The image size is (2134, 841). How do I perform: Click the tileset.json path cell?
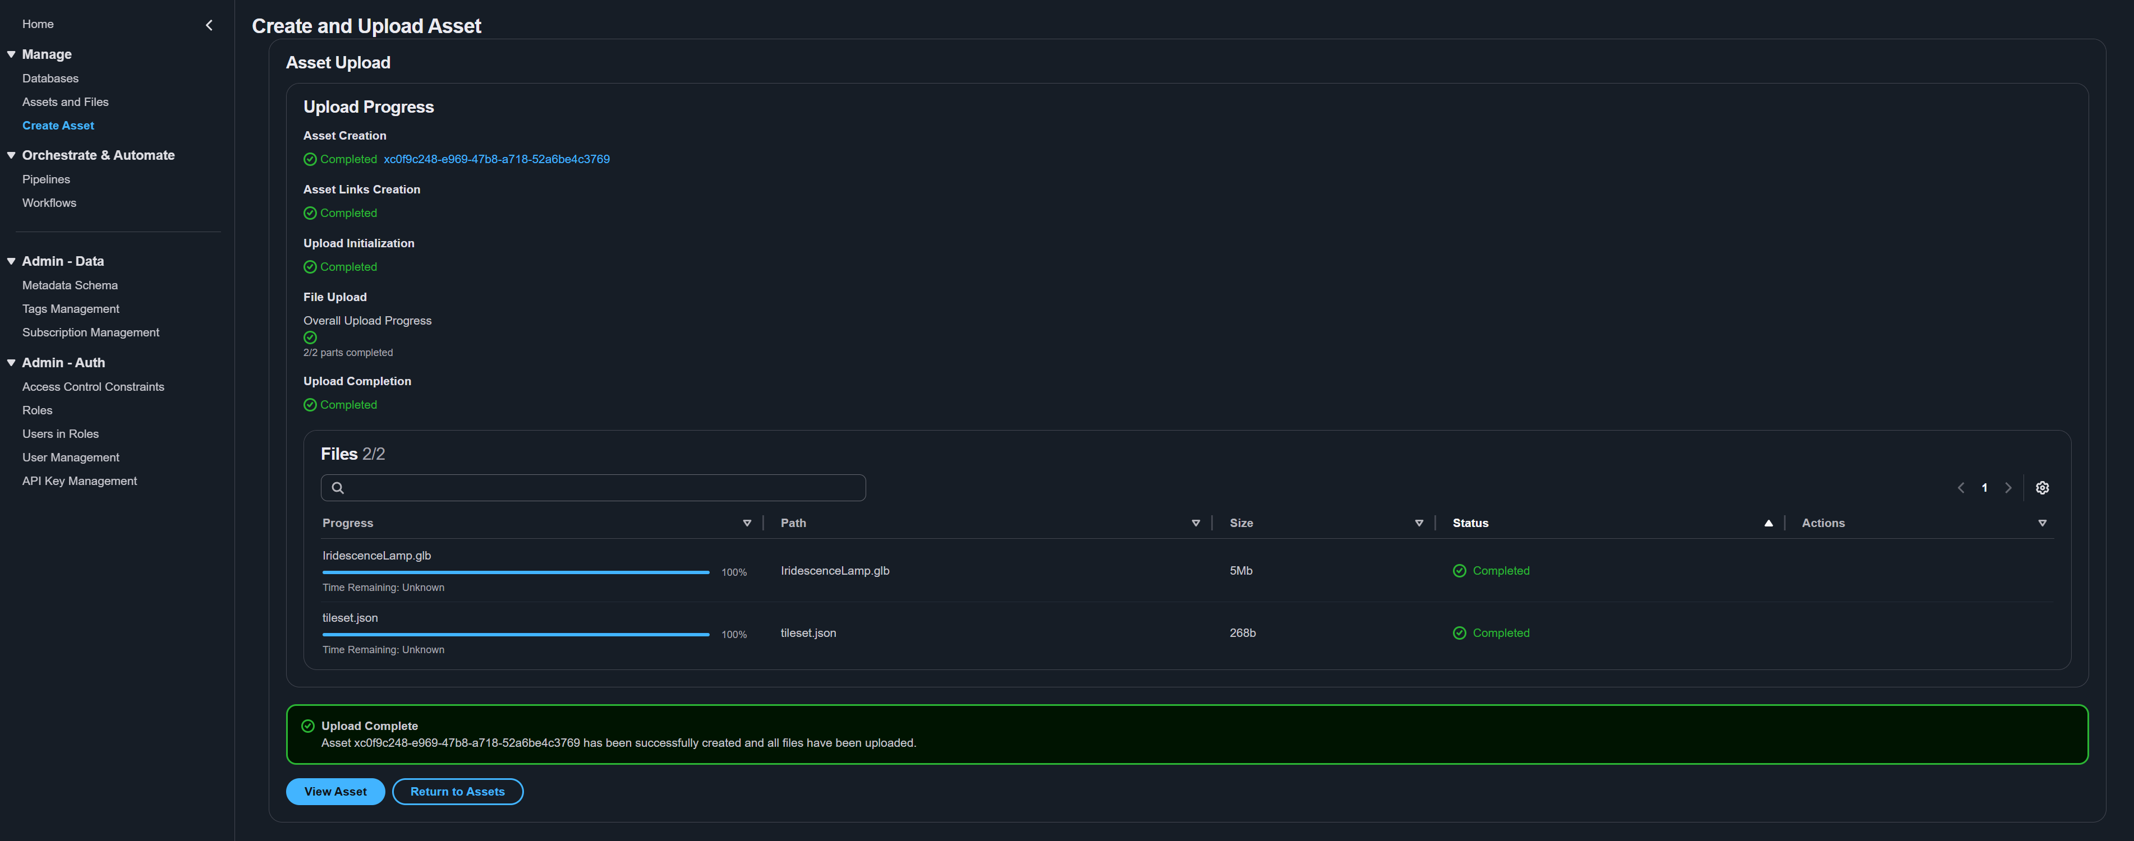808,632
